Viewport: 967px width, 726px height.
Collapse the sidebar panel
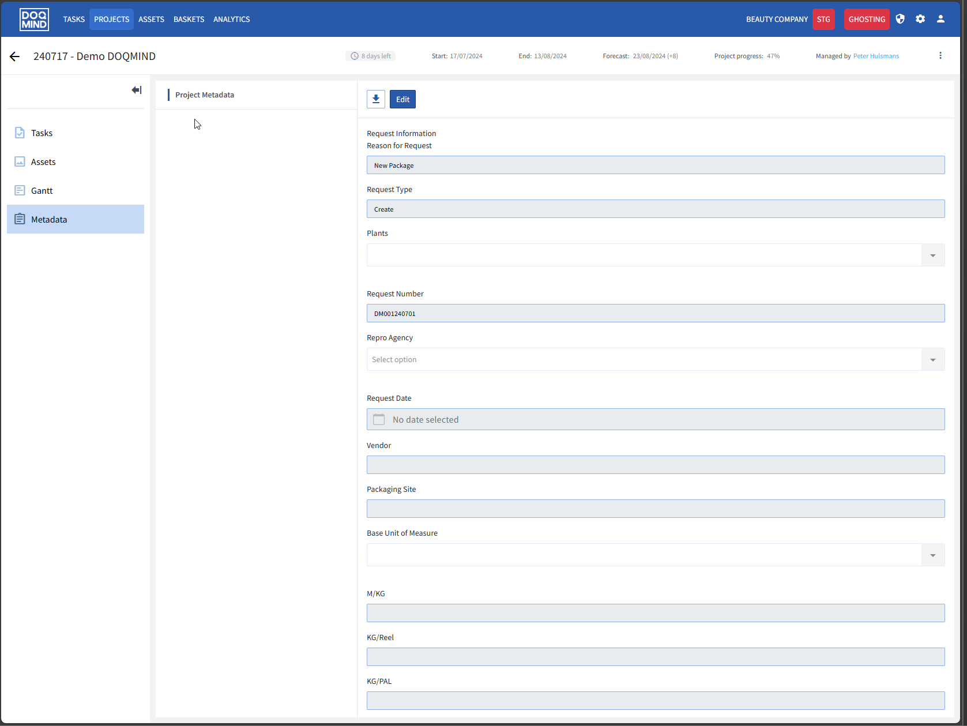point(137,90)
